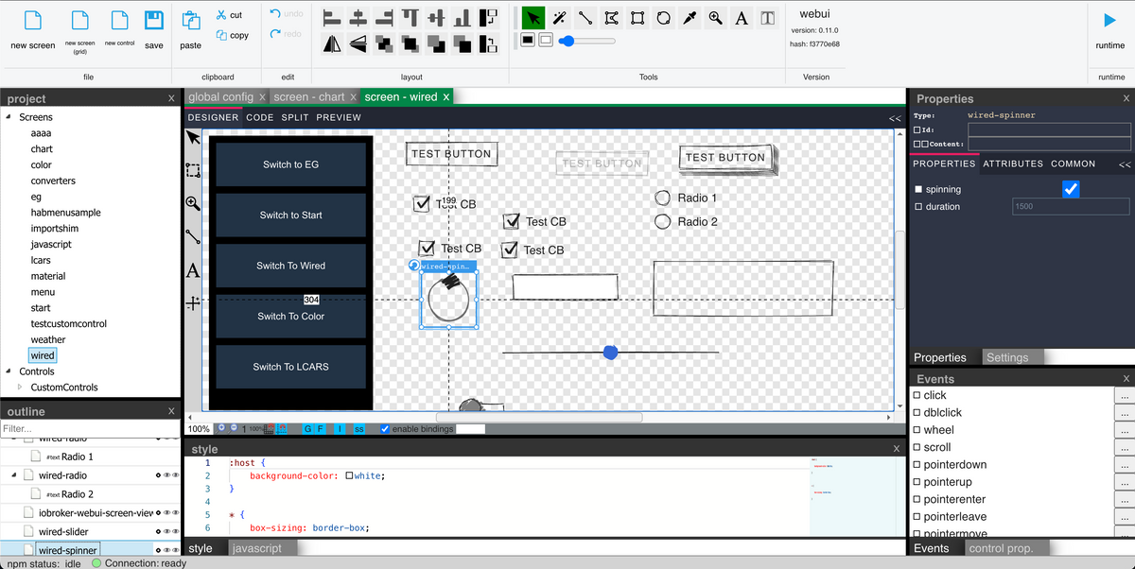Select the zoom tool in top toolbar

tap(716, 17)
